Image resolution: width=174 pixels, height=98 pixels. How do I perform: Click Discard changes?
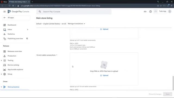[x=155, y=94]
